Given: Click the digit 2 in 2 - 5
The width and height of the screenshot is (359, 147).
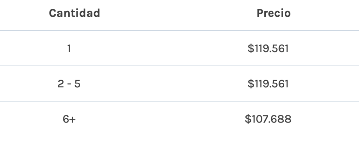Looking at the screenshot, I should click(61, 84).
